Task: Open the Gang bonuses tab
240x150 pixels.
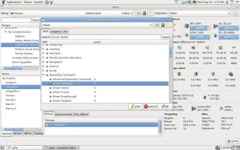Action: 63,114
